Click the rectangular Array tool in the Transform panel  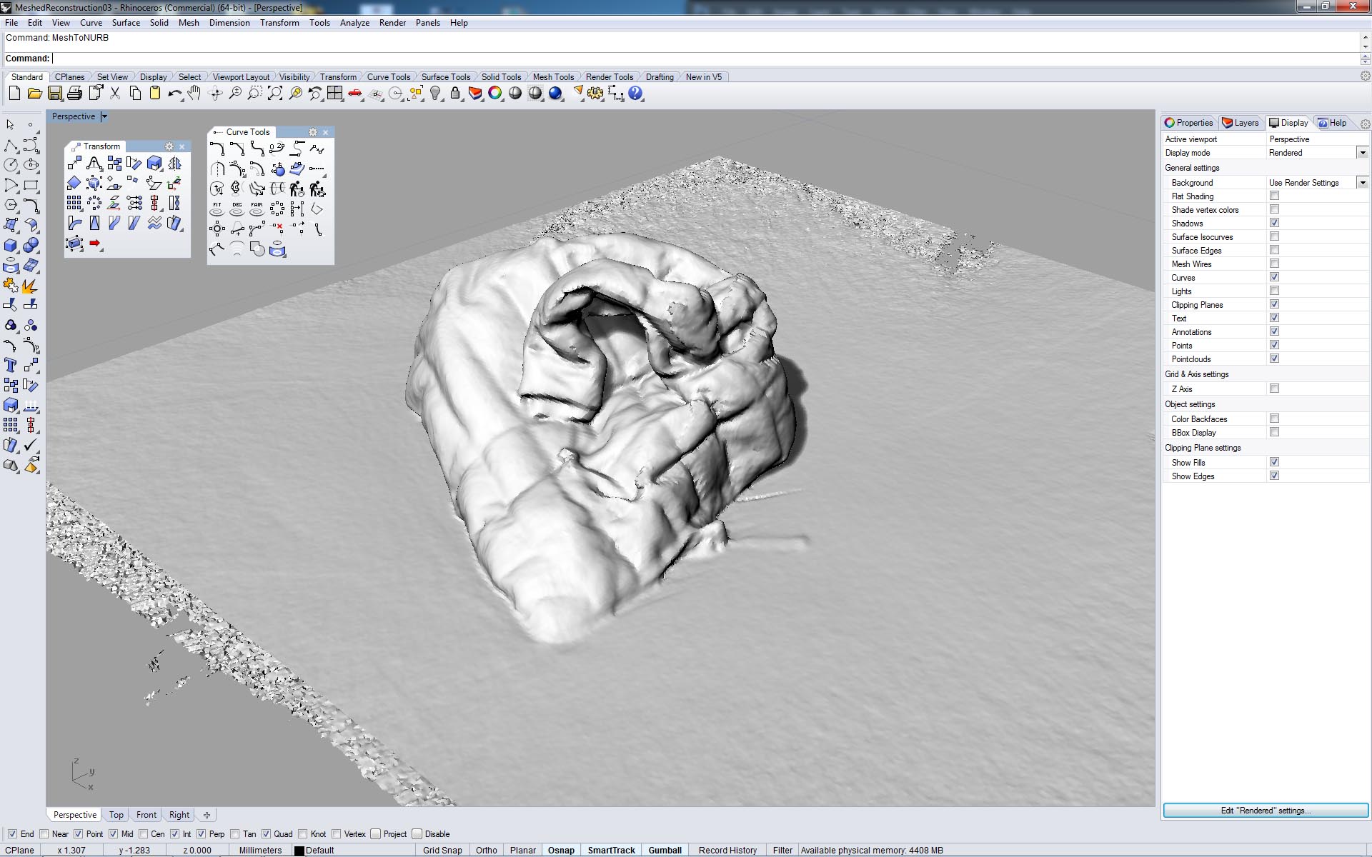[x=74, y=204]
